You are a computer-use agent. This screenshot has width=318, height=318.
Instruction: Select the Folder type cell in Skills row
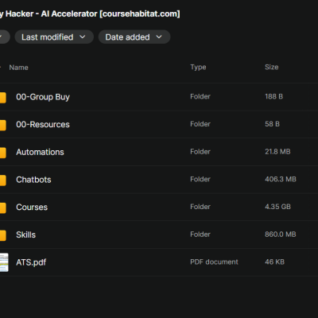pos(200,235)
